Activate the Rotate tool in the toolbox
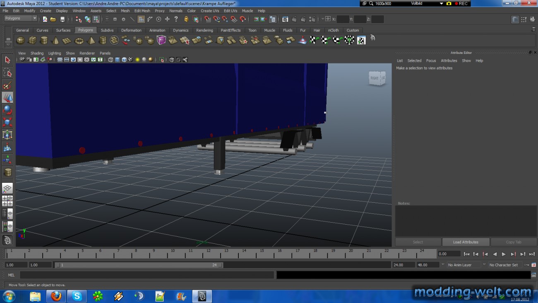The image size is (538, 303). [7, 110]
